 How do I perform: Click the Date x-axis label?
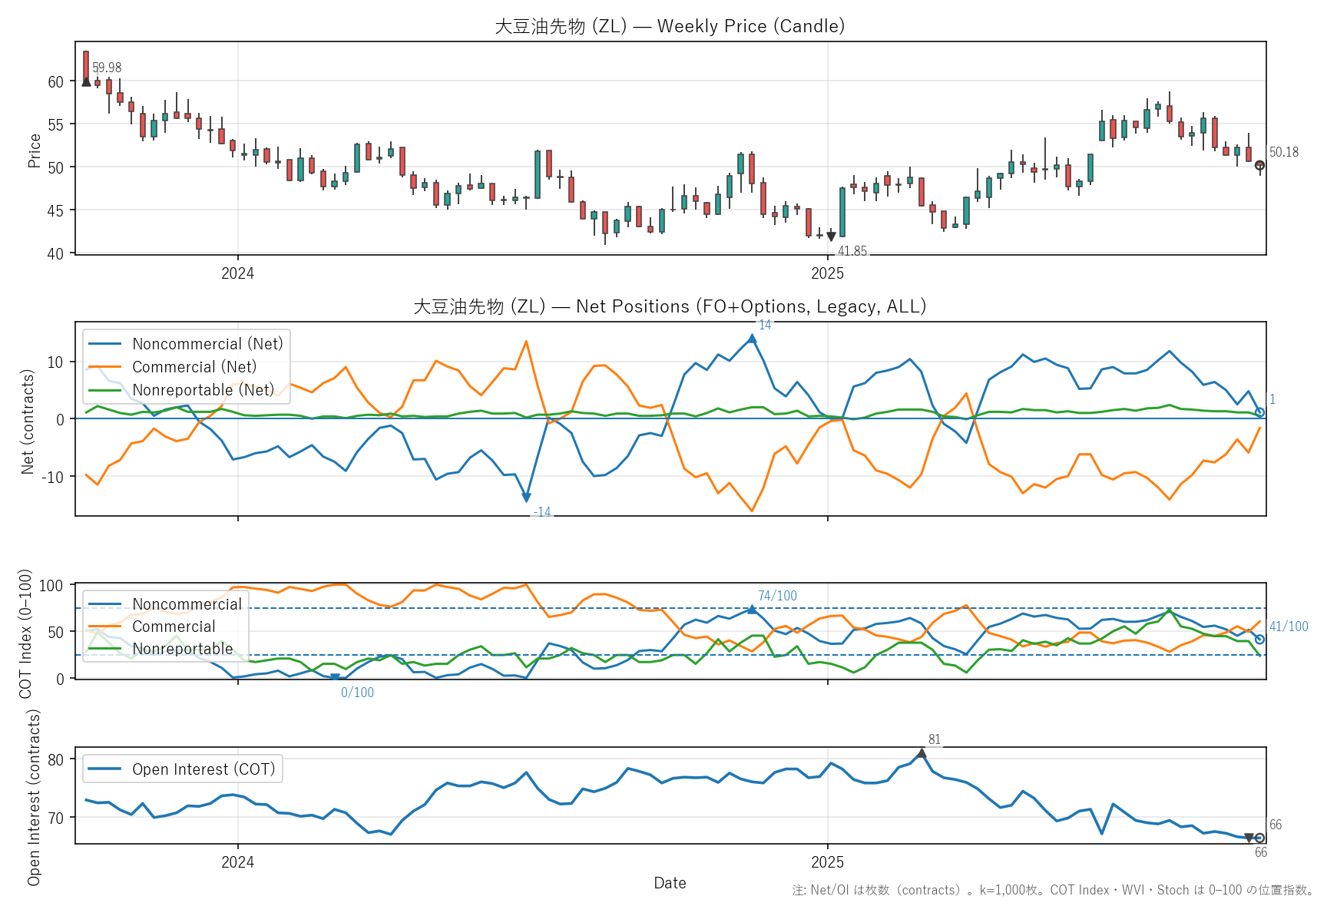(x=670, y=883)
